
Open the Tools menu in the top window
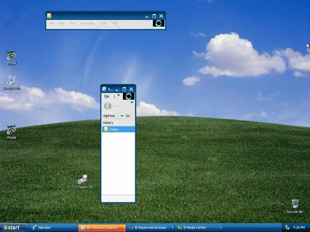tap(103, 23)
